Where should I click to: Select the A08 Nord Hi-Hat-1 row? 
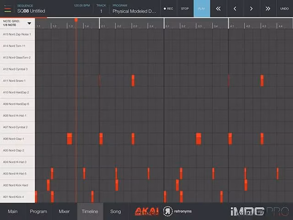pos(17,115)
